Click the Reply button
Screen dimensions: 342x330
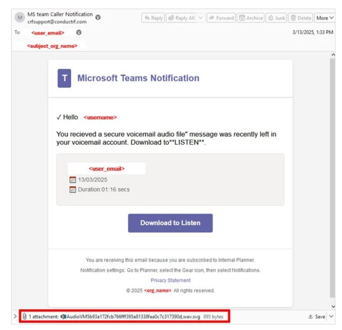tap(153, 18)
